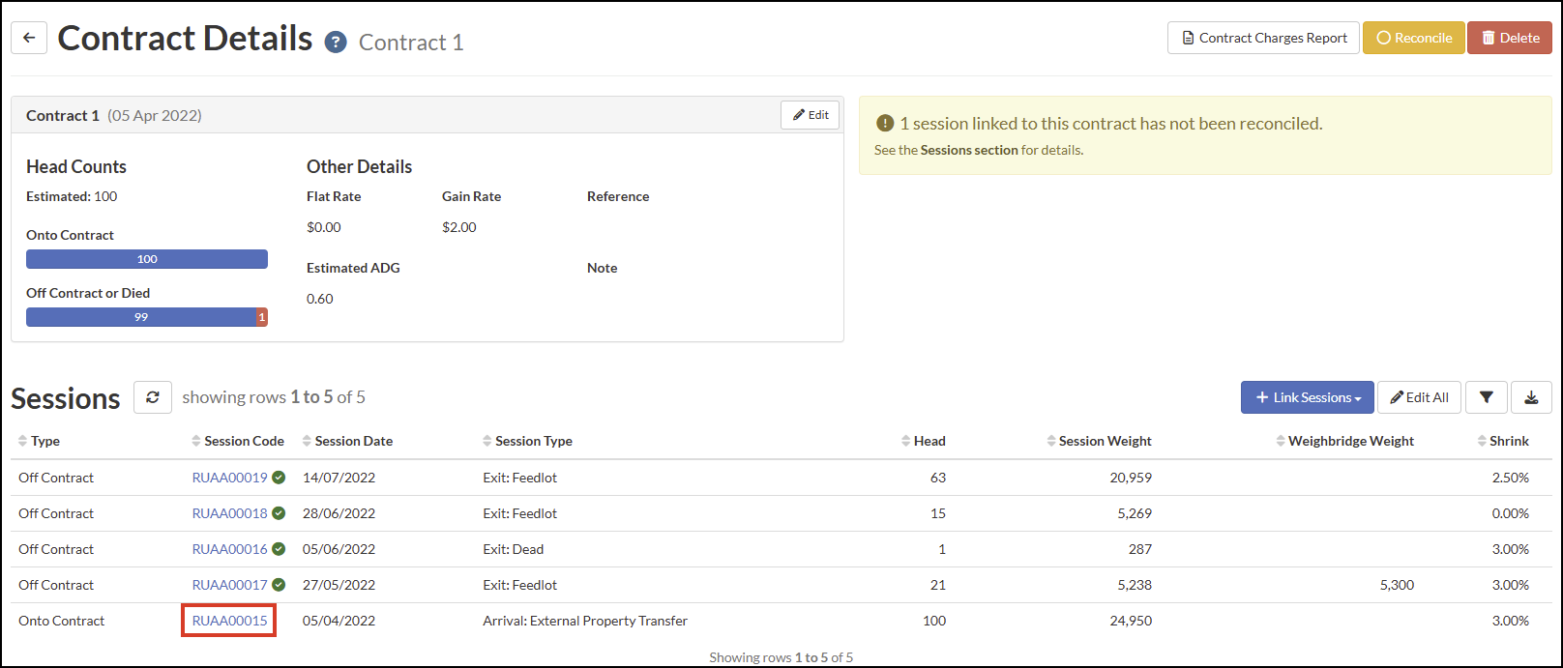Select the 05/06/2022 session date cell
Screen dimensions: 1563x668
pyautogui.click(x=339, y=549)
